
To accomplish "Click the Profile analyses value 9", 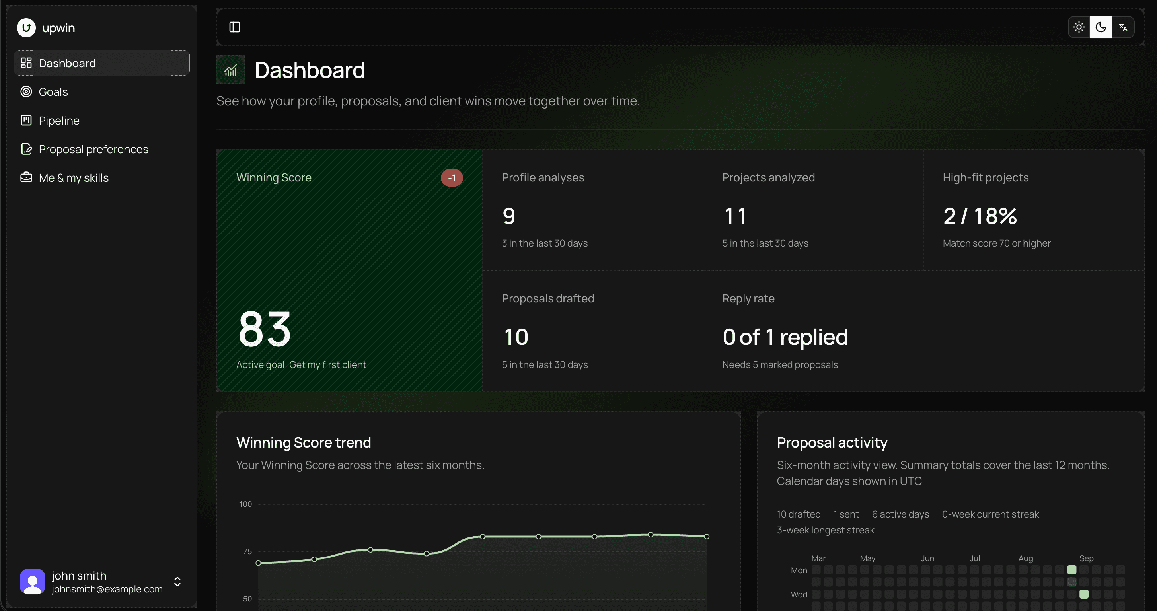I will [509, 216].
